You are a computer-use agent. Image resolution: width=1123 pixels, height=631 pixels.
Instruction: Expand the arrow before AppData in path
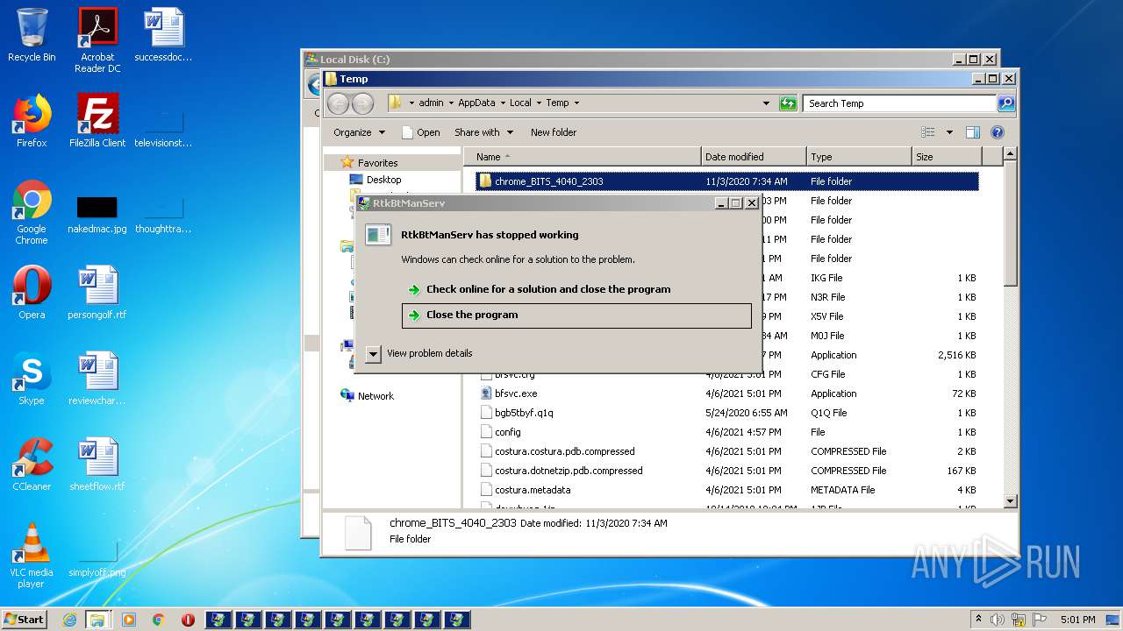(451, 103)
